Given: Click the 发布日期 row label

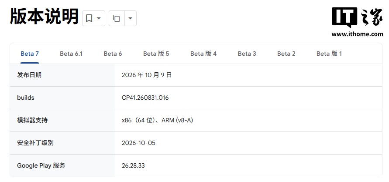Looking at the screenshot, I should pyautogui.click(x=29, y=75).
